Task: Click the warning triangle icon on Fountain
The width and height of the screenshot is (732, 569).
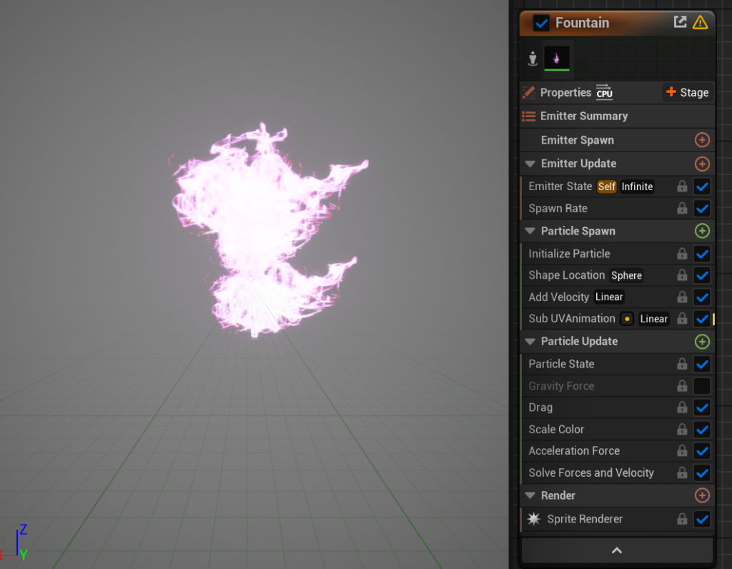Action: 700,23
